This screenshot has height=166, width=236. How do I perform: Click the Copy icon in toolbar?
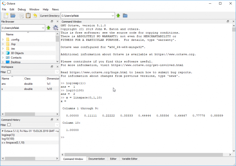[21, 15]
